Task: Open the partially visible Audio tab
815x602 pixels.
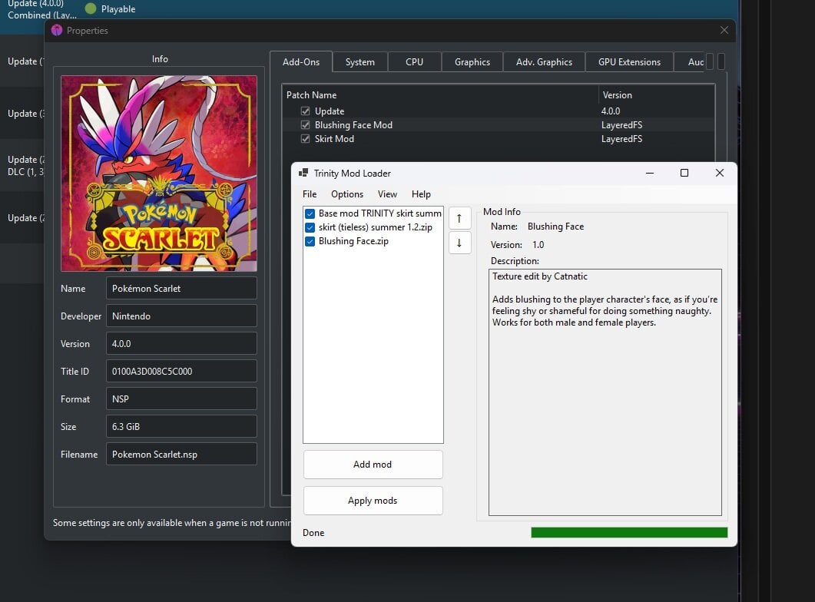Action: [x=689, y=61]
